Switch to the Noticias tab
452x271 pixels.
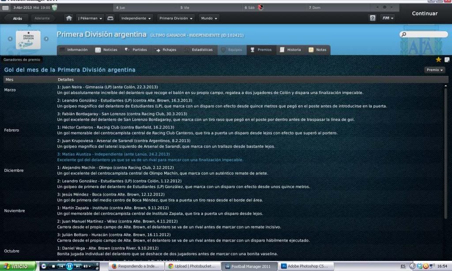[x=106, y=50]
